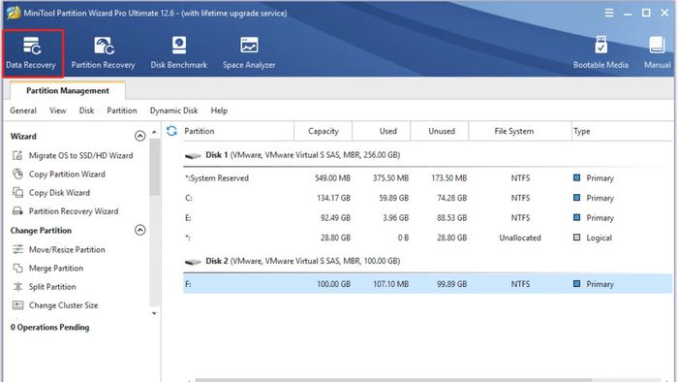Screen dimensions: 678x382
Task: Click the Copy Partition Wizard icon
Action: (x=17, y=174)
